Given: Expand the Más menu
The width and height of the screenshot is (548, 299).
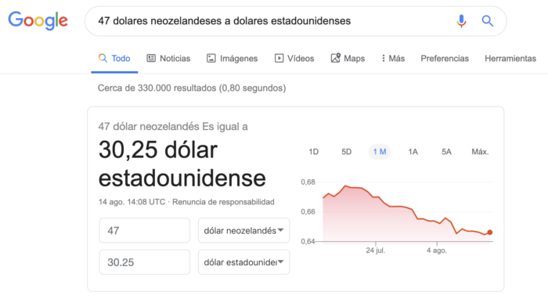Looking at the screenshot, I should click(x=393, y=59).
